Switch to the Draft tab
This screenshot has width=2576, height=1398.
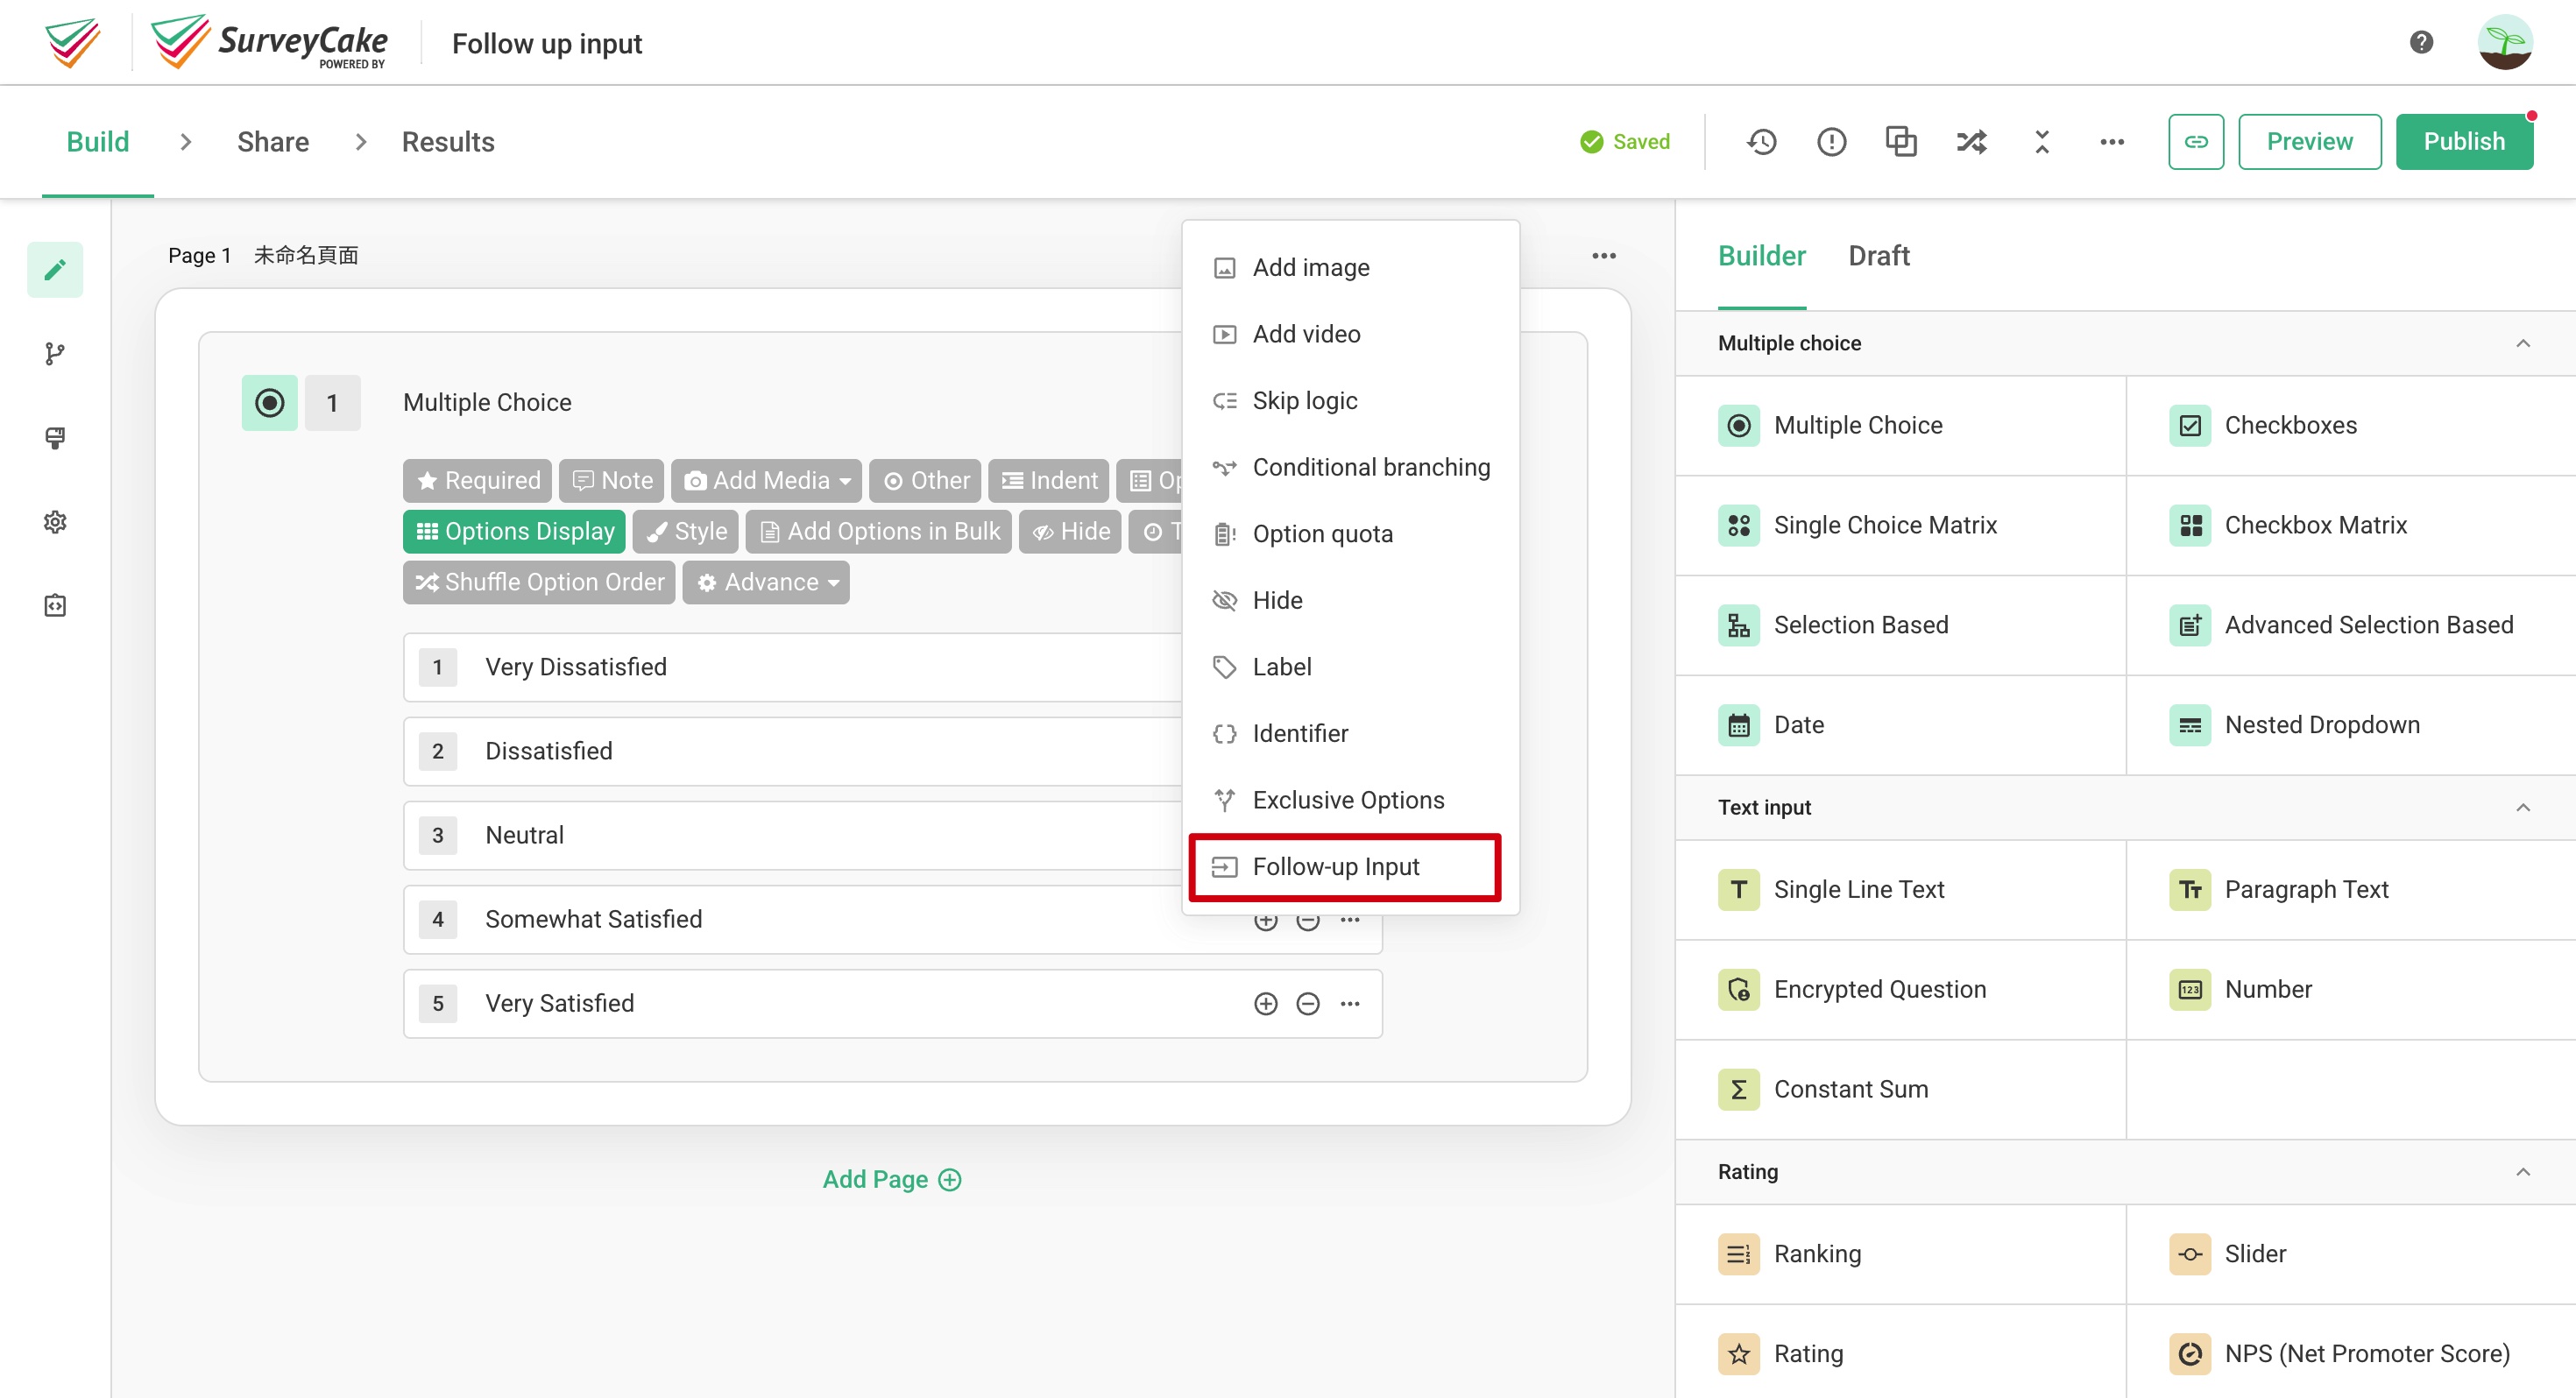[x=1879, y=256]
